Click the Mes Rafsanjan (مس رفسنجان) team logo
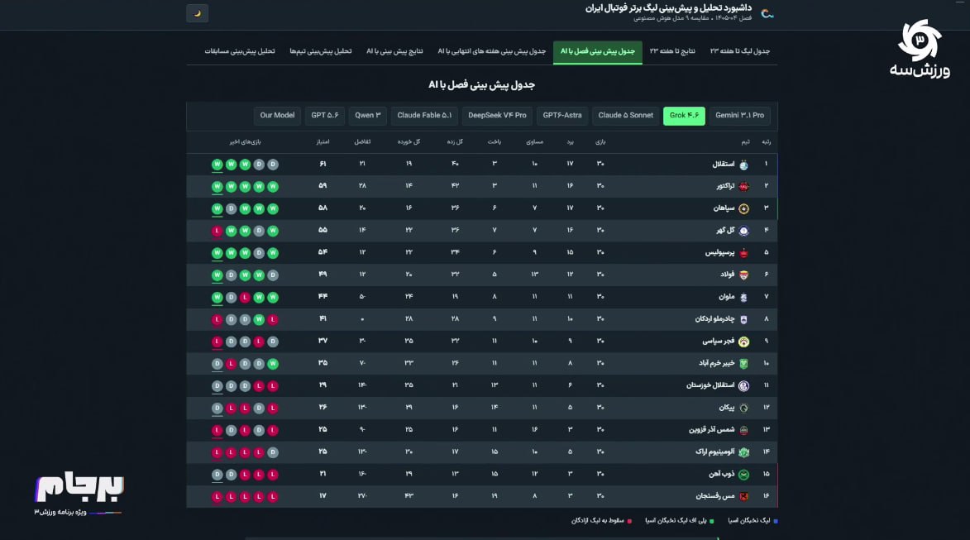Image resolution: width=970 pixels, height=540 pixels. tap(743, 497)
